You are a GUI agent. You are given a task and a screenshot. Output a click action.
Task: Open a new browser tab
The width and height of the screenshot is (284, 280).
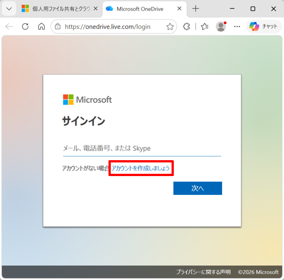click(195, 9)
